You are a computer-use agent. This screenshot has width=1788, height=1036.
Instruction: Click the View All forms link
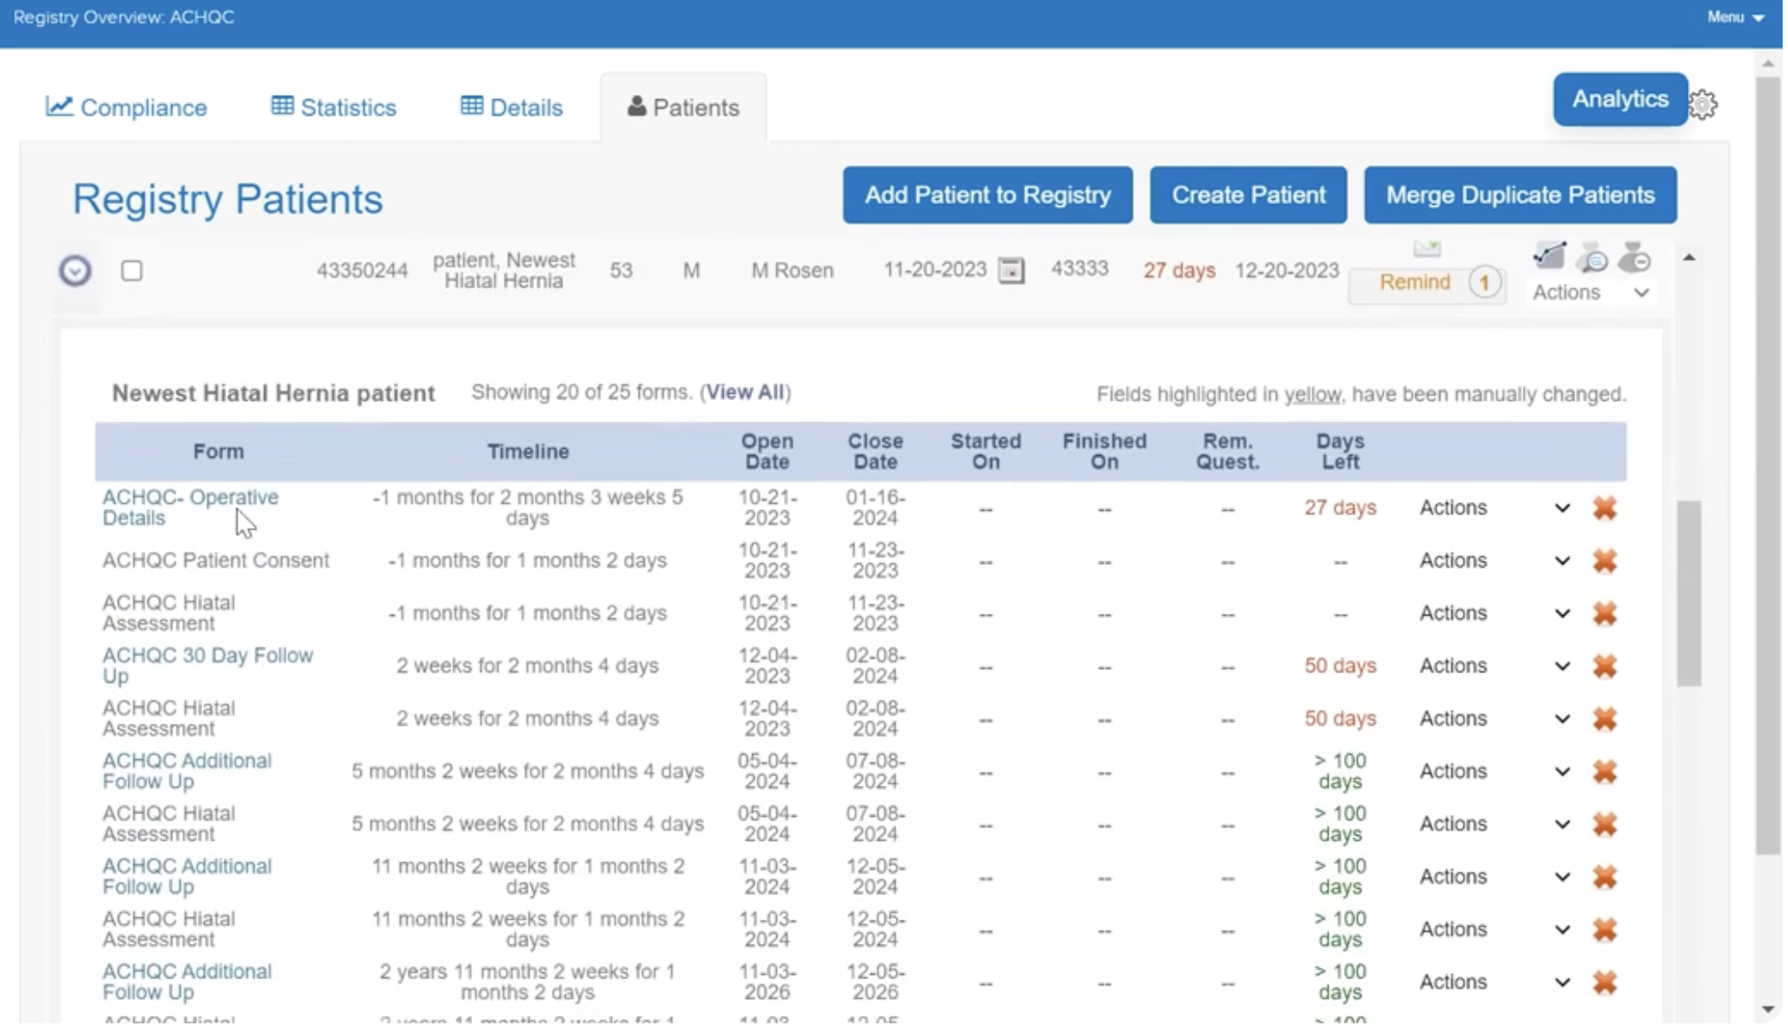coord(747,393)
